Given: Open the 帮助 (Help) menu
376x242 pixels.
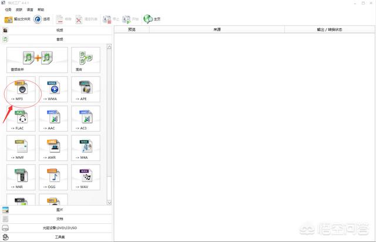Looking at the screenshot, I should tap(41, 10).
